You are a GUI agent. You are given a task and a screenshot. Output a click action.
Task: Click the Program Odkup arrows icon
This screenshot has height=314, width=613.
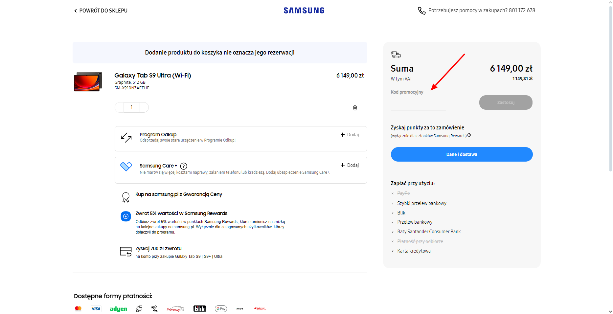[x=126, y=137]
